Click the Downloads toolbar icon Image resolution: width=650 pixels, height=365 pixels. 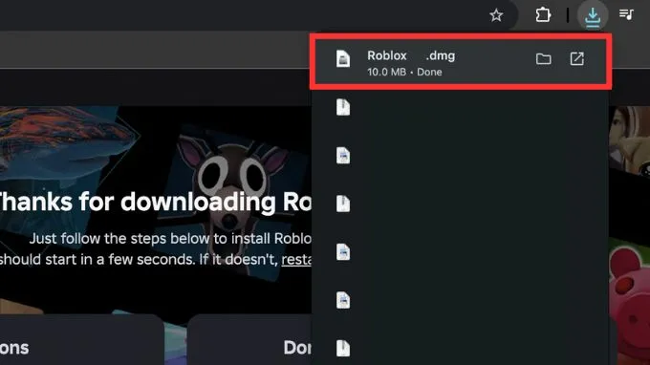point(593,16)
